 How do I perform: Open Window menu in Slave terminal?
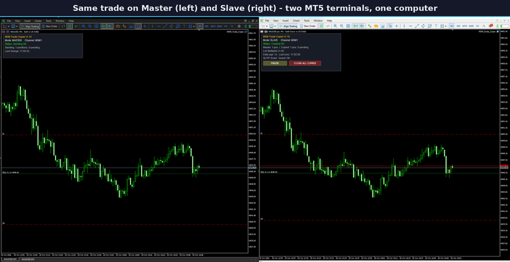318,21
